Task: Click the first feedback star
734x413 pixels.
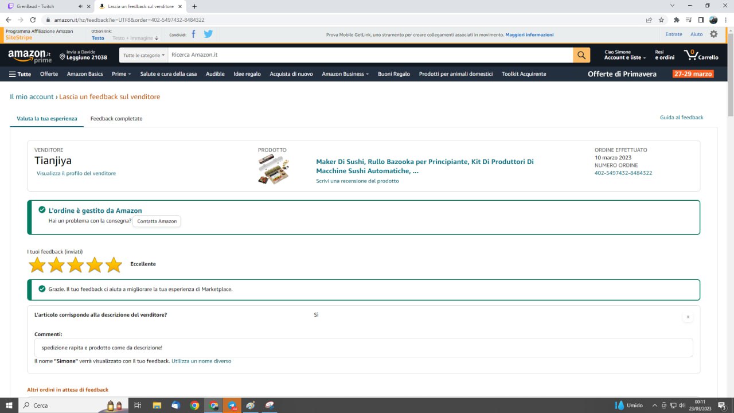Action: click(37, 264)
